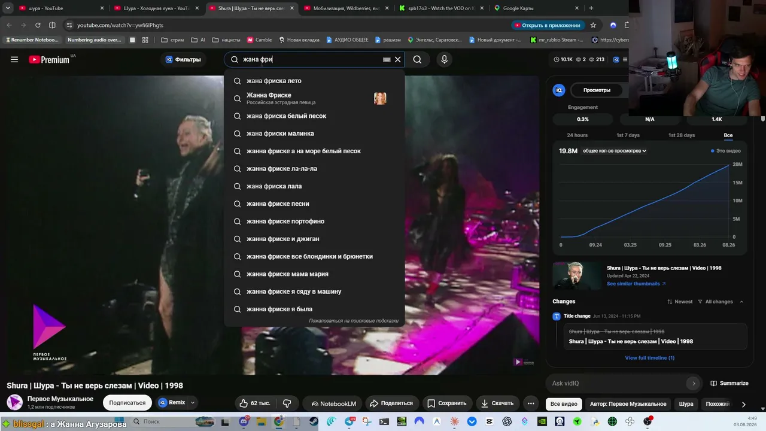
Task: Choose suggestion "жанна фриске и джиган"
Action: point(314,239)
